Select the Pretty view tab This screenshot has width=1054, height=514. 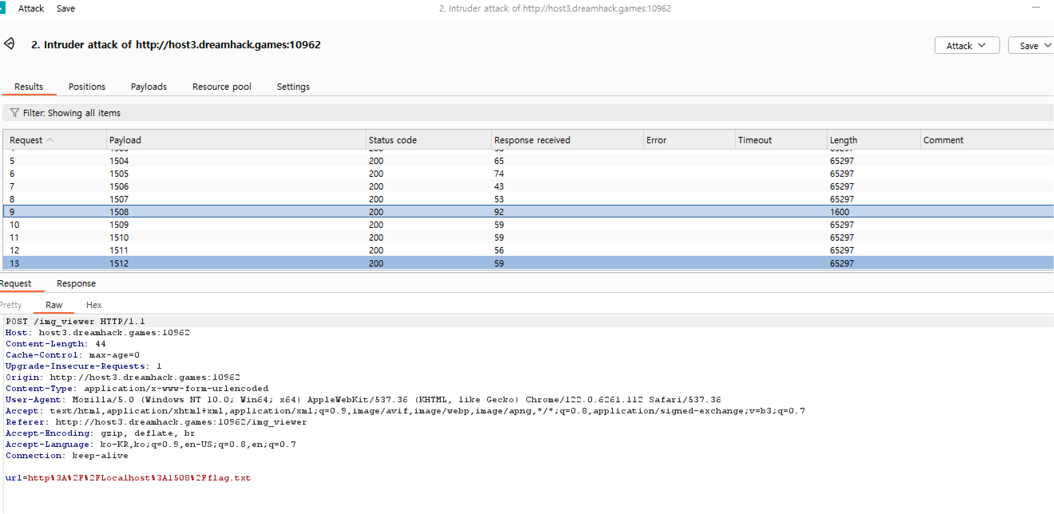click(x=11, y=305)
